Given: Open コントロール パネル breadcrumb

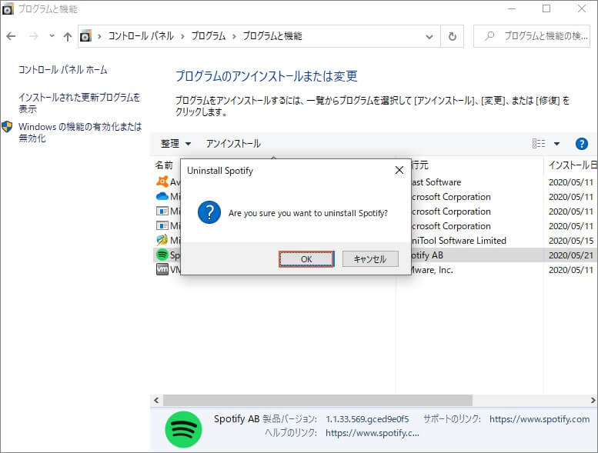Looking at the screenshot, I should (141, 36).
